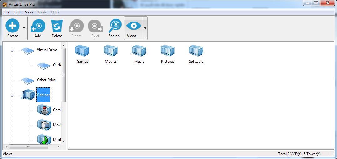Select the Music tower icon
Viewport: 337px width, 159px height.
[x=139, y=51]
